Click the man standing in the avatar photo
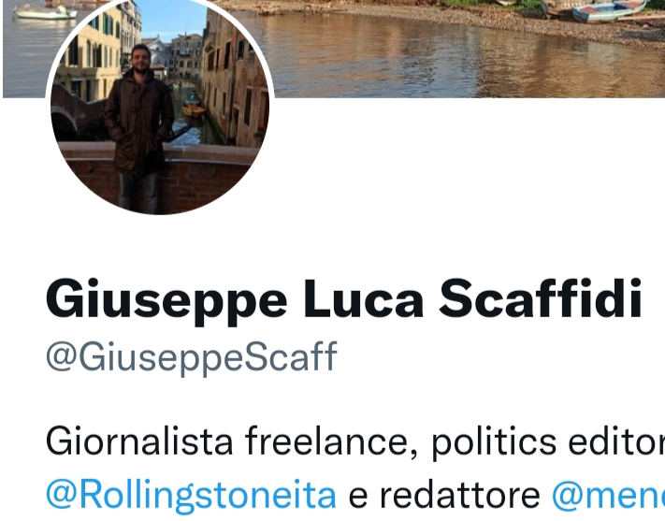 [x=138, y=127]
